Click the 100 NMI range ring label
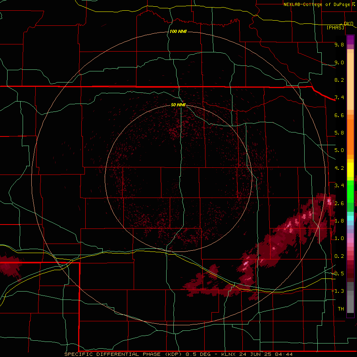Viewport: 357px width, 357px height. (x=178, y=31)
